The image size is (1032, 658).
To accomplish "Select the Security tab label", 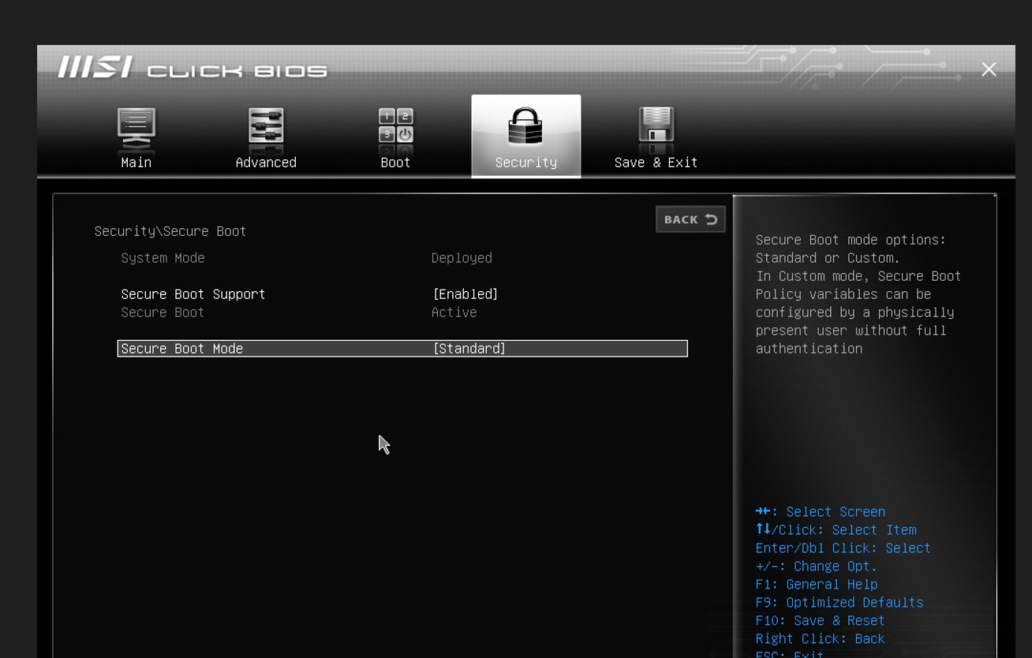I will pos(526,163).
